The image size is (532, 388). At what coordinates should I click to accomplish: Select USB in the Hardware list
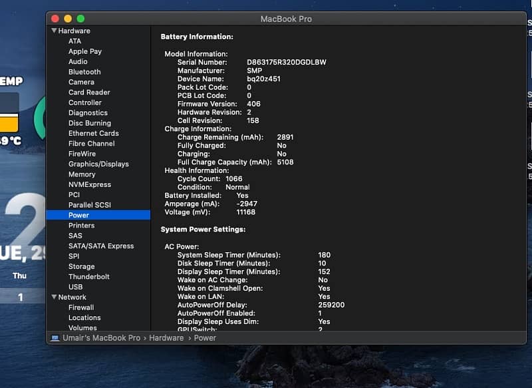tap(75, 287)
